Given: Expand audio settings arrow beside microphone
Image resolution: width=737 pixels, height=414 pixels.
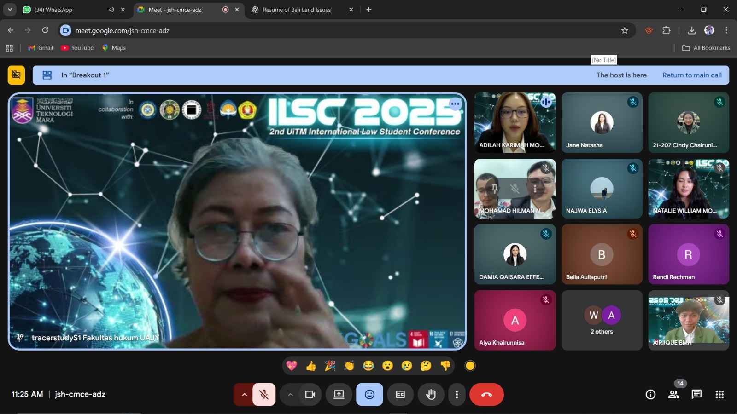Looking at the screenshot, I should [244, 395].
